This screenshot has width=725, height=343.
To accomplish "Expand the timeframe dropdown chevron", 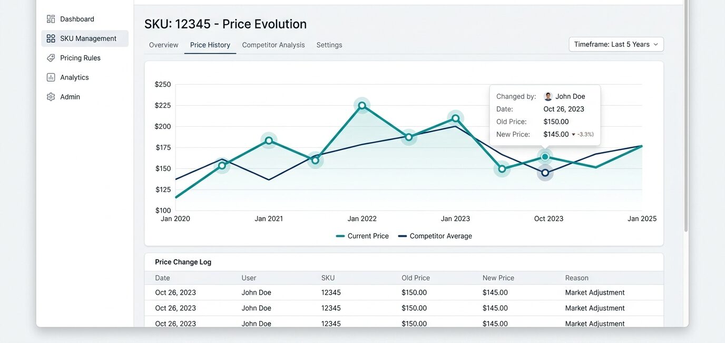I will [x=655, y=45].
